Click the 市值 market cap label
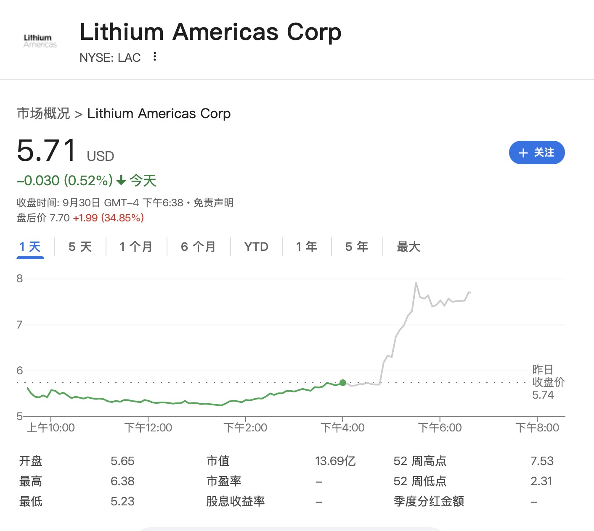 pyautogui.click(x=218, y=461)
